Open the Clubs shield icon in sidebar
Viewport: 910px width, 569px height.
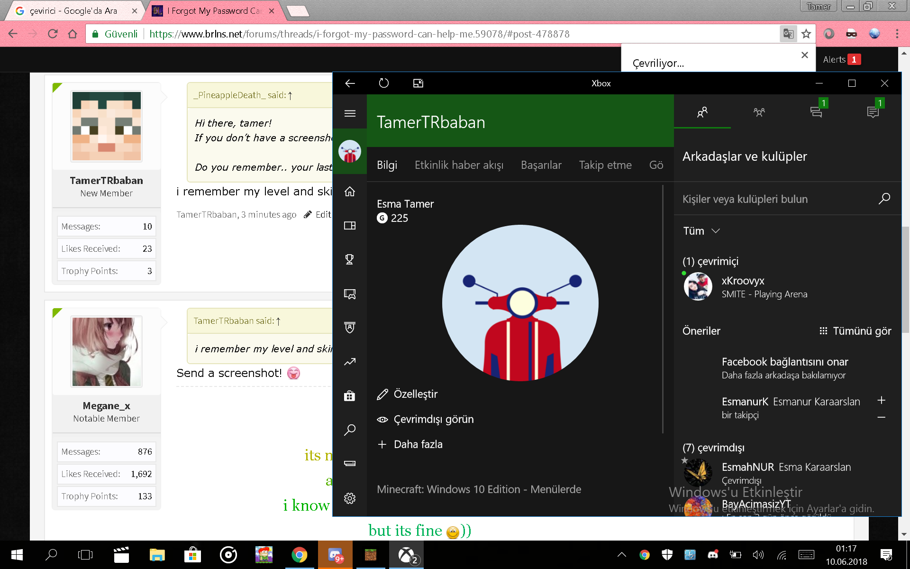[x=350, y=328]
